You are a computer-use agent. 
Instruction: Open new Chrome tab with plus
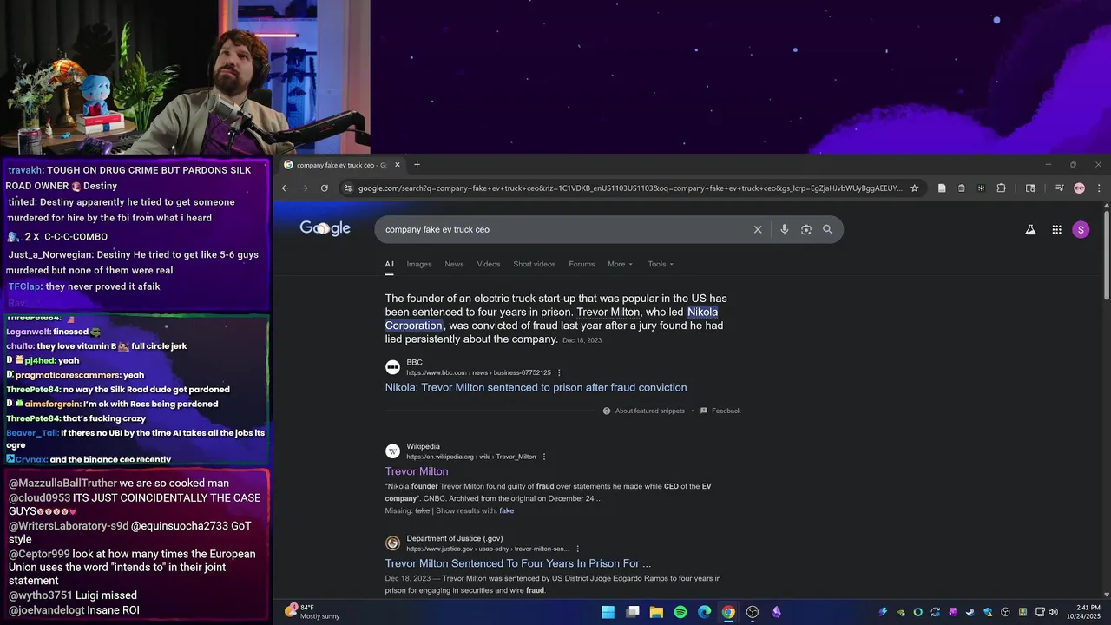pyautogui.click(x=417, y=164)
